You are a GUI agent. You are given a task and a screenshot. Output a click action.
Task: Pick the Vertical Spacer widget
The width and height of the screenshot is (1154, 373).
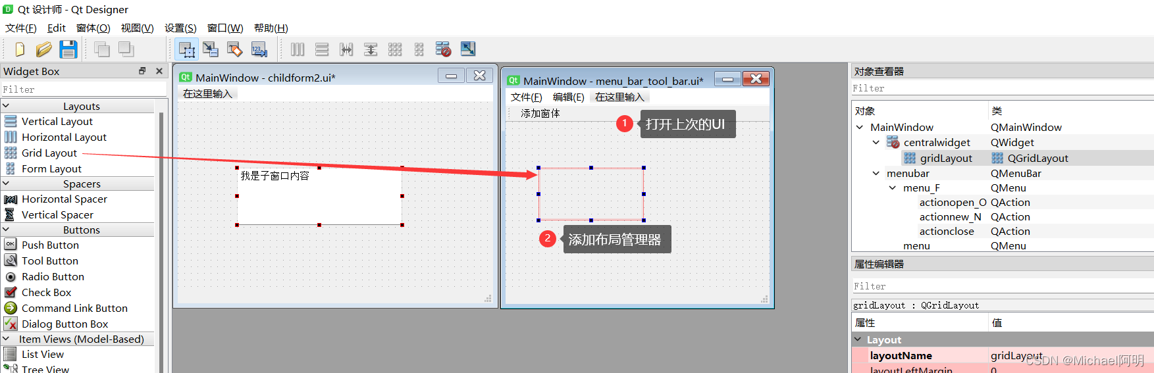(57, 215)
